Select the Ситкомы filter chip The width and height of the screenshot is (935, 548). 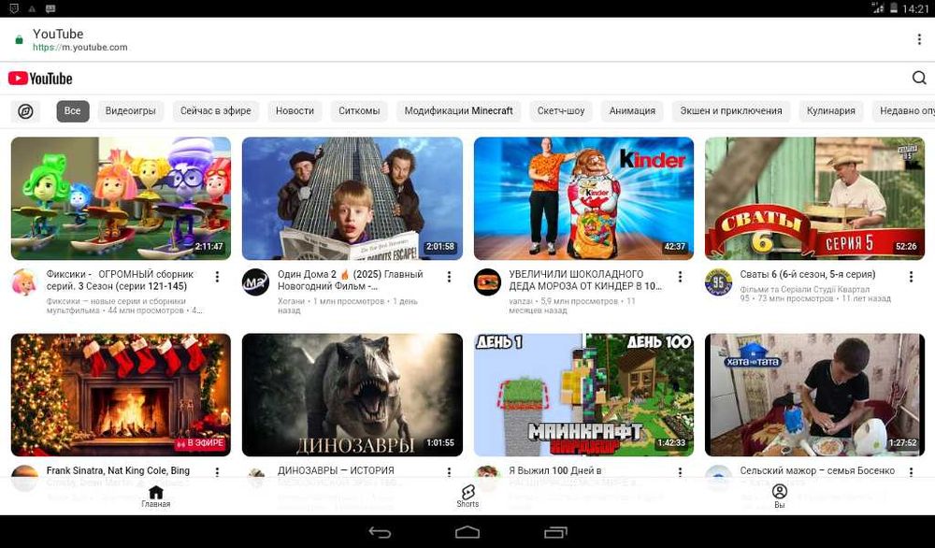point(359,111)
